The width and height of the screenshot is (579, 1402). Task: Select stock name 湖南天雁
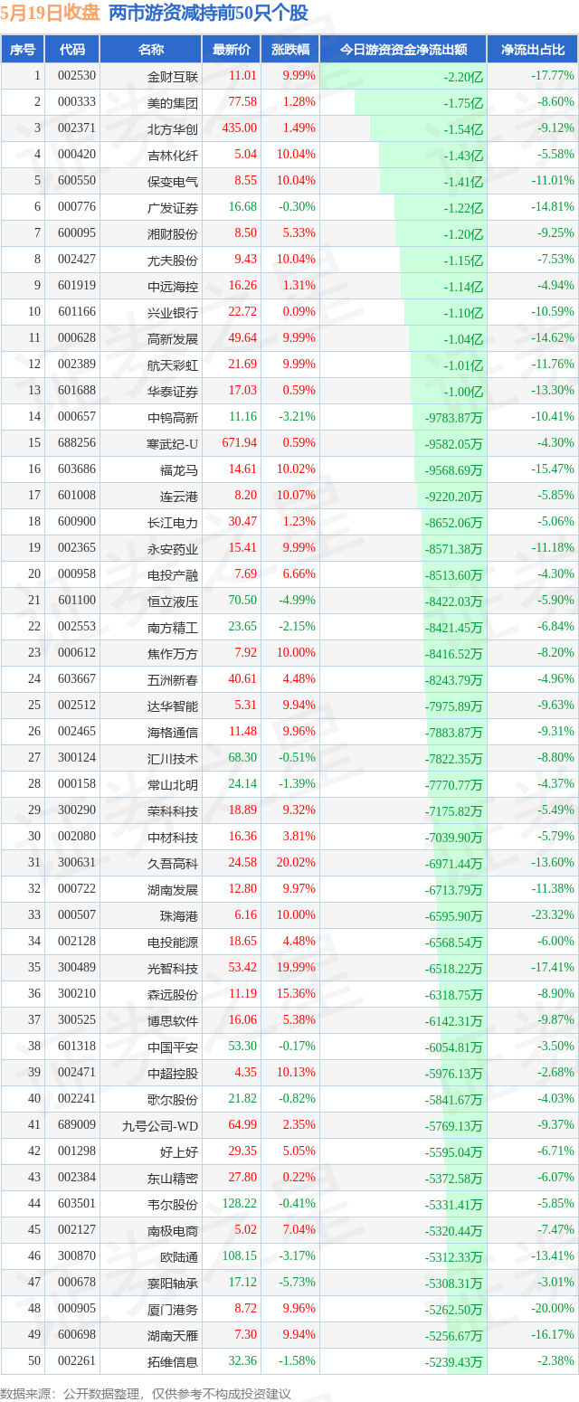point(174,1335)
